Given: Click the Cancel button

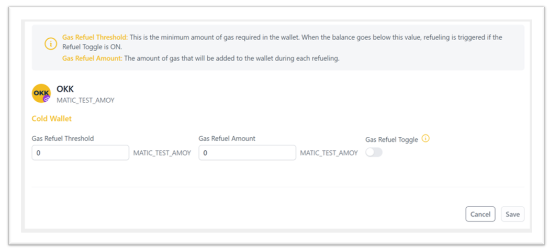Looking at the screenshot, I should [480, 214].
